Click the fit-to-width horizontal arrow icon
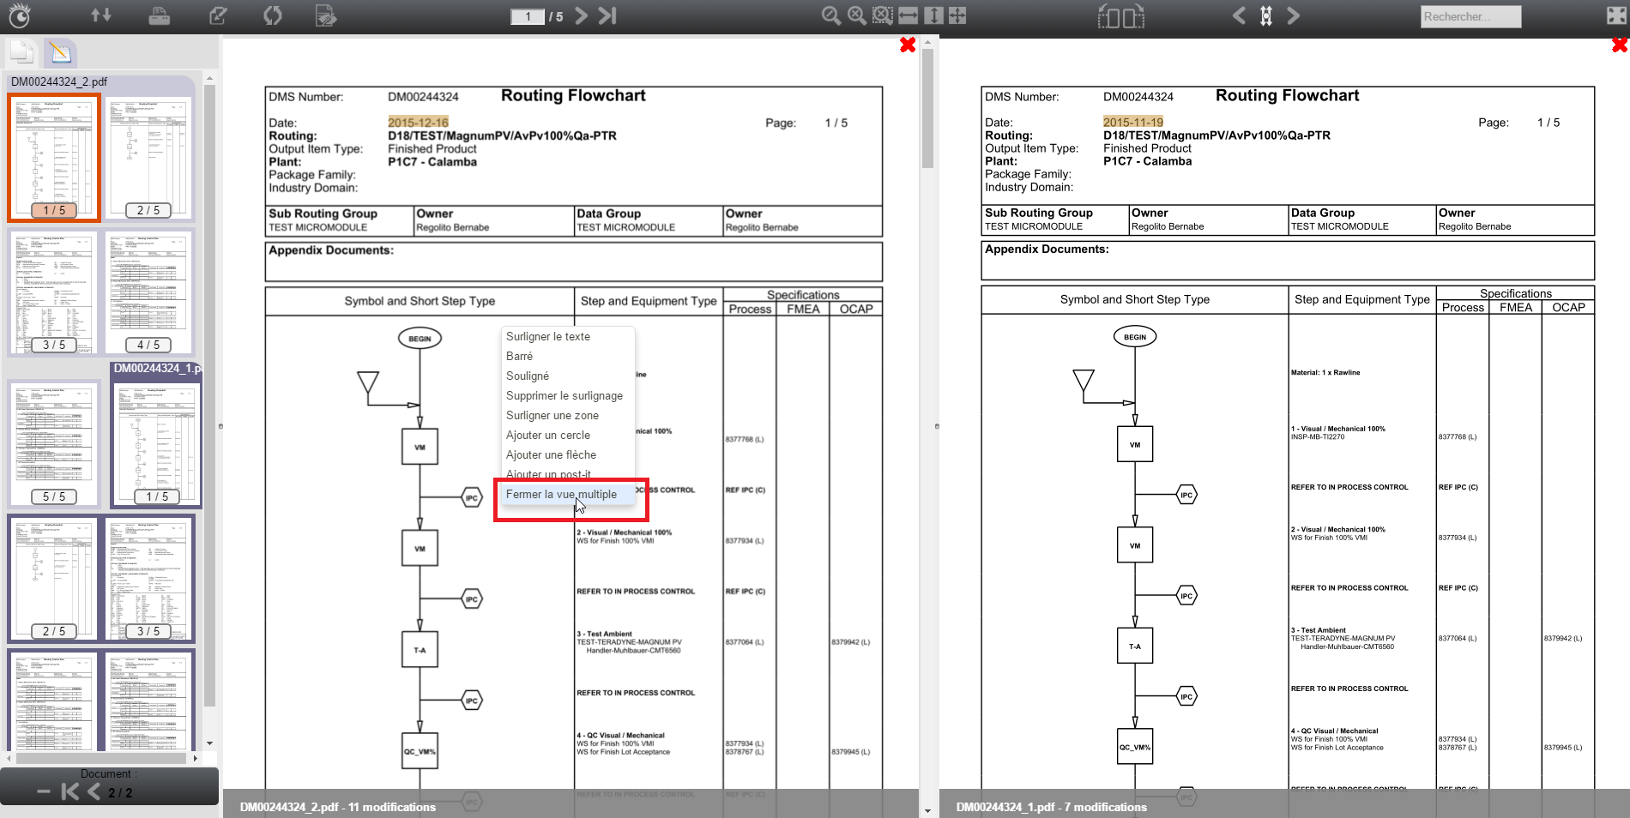The height and width of the screenshot is (818, 1630). pos(908,15)
